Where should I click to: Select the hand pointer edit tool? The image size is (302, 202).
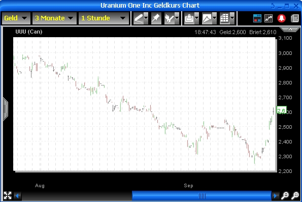coord(170,18)
